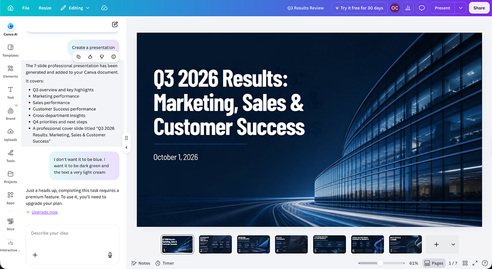Open the Slice app in sidebar
This screenshot has height=269, width=492.
pos(11,224)
